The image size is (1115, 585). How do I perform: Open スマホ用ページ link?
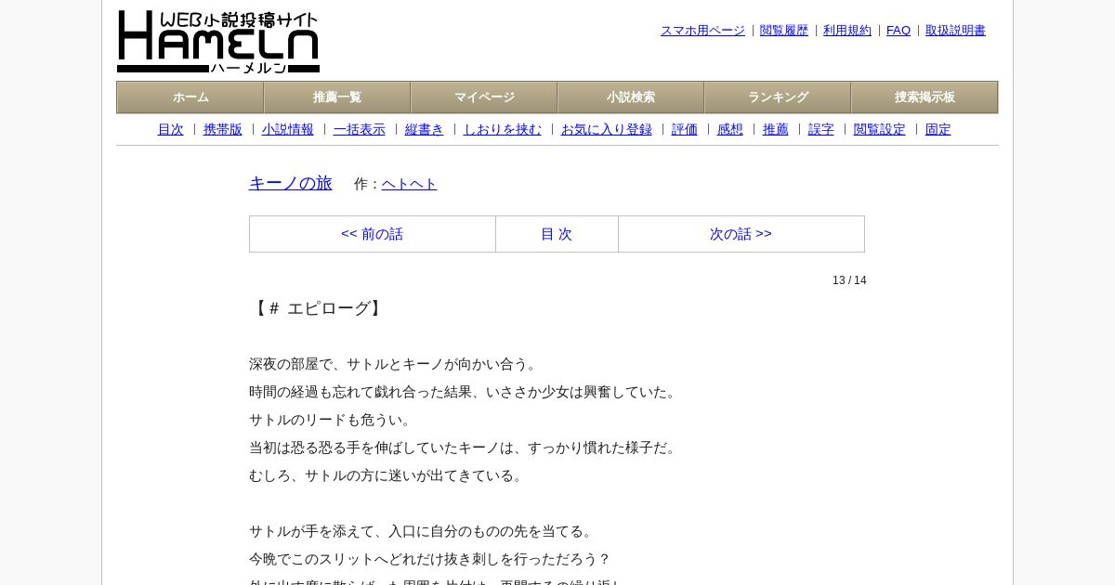(x=702, y=31)
